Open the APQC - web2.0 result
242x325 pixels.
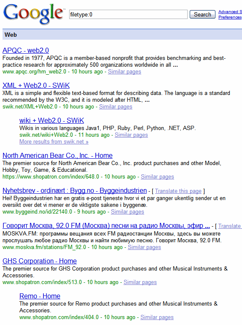click(26, 50)
